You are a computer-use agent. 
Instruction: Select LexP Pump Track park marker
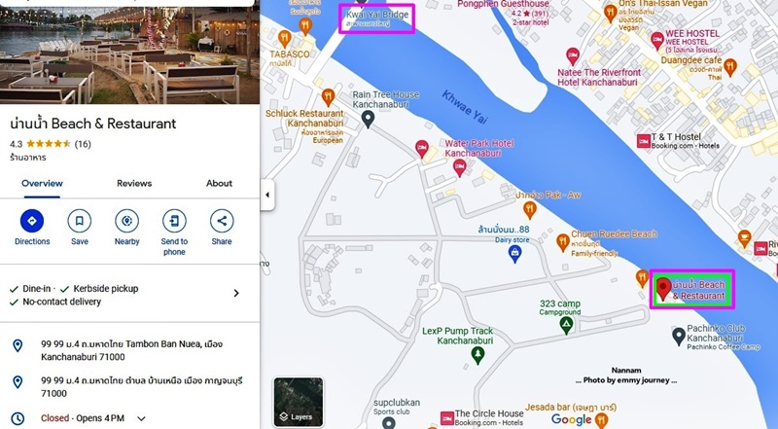[477, 355]
